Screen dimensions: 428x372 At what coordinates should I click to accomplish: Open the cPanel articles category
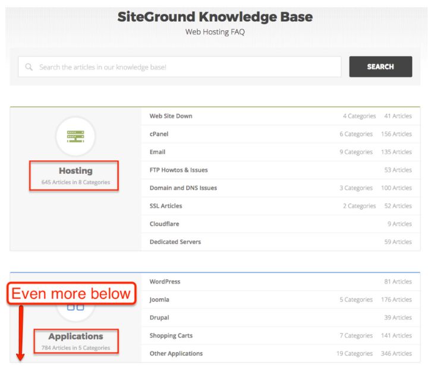click(x=159, y=134)
